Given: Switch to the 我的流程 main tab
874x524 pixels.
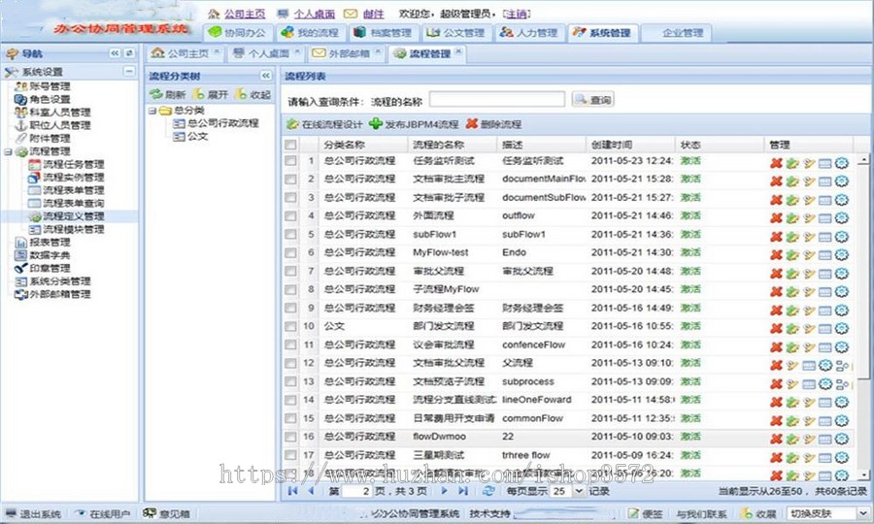Looking at the screenshot, I should [311, 33].
